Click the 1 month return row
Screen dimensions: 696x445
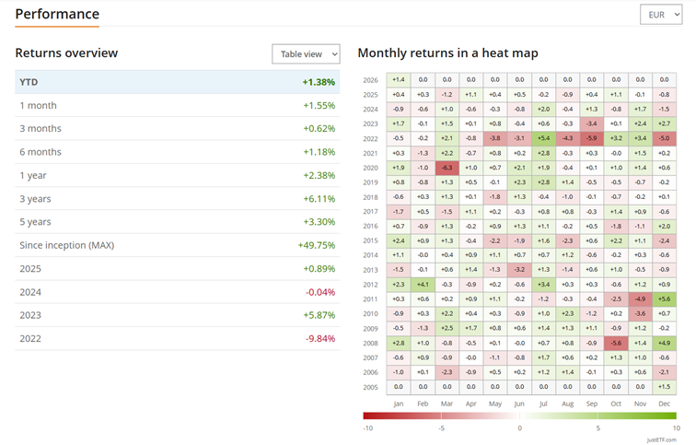tap(177, 106)
